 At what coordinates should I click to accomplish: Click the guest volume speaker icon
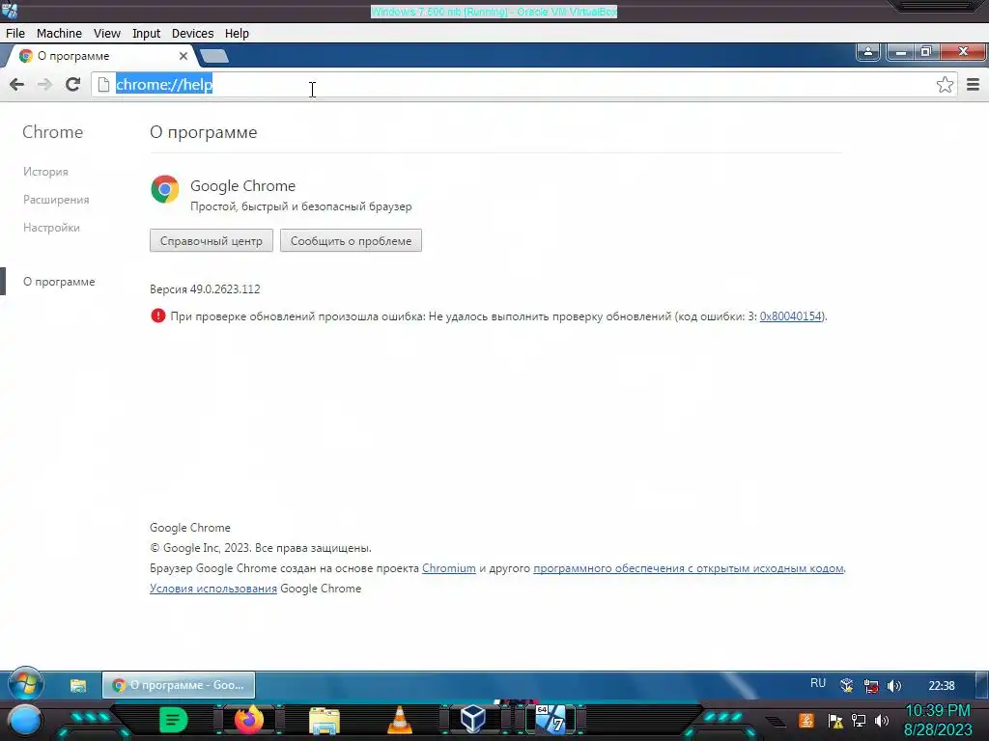pyautogui.click(x=893, y=686)
